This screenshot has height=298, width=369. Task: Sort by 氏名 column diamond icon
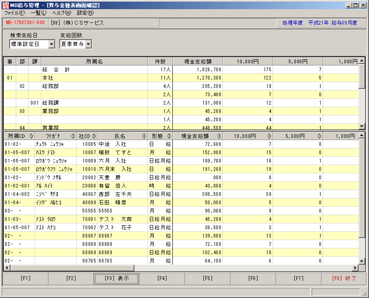point(144,136)
